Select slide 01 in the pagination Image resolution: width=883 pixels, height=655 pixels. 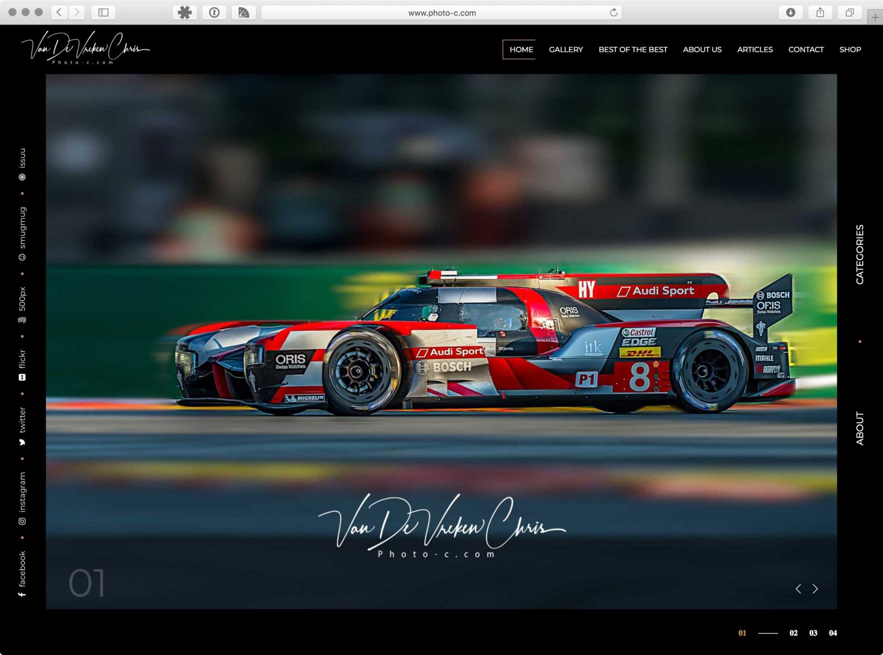point(742,633)
